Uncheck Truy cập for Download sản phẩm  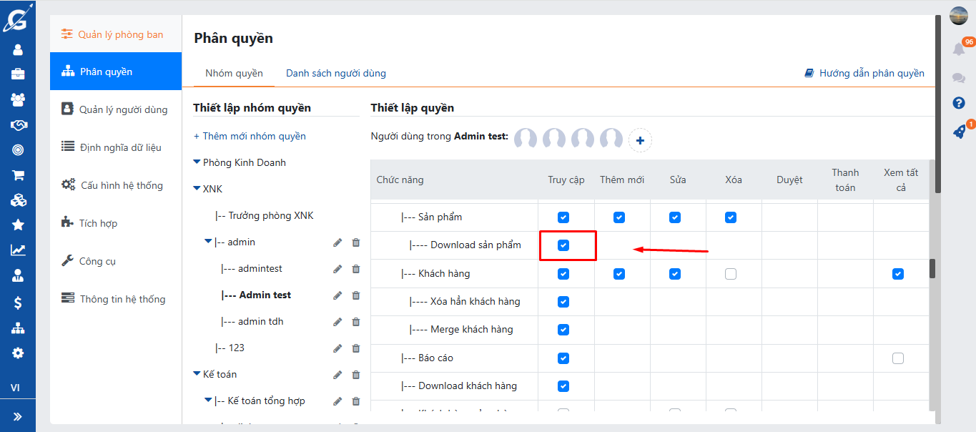563,245
